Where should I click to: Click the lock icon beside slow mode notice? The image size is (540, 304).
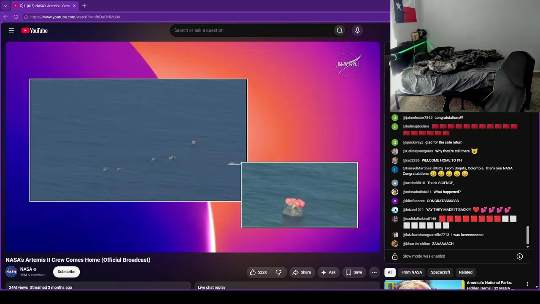click(395, 256)
